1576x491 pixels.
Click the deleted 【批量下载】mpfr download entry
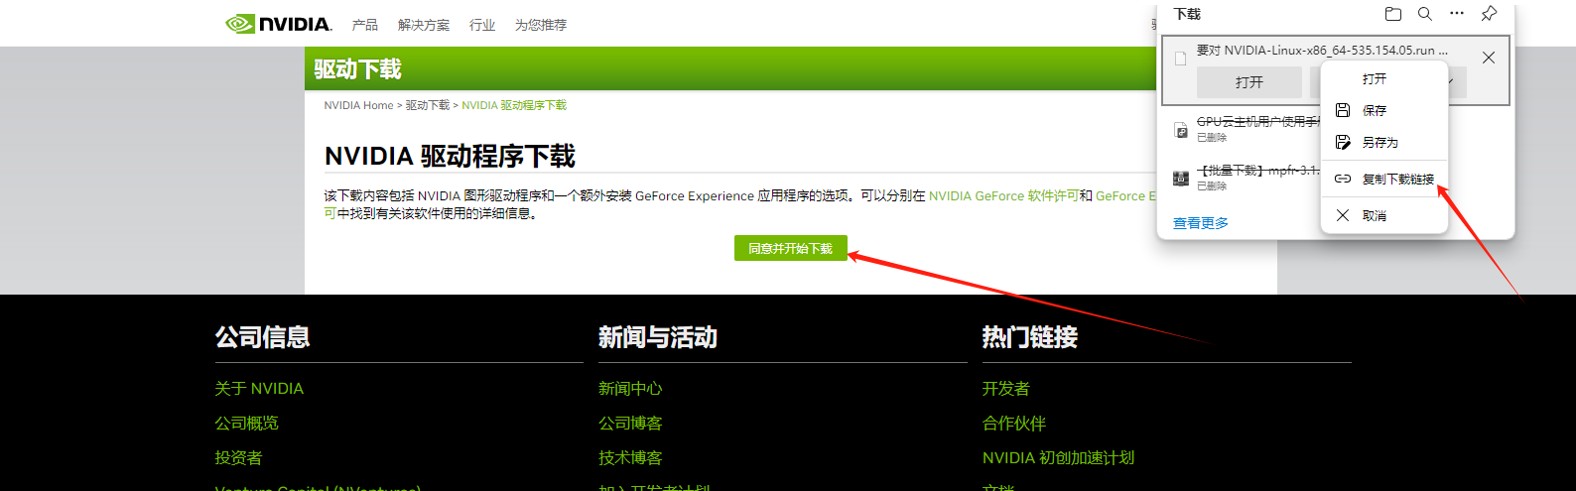pos(1257,171)
